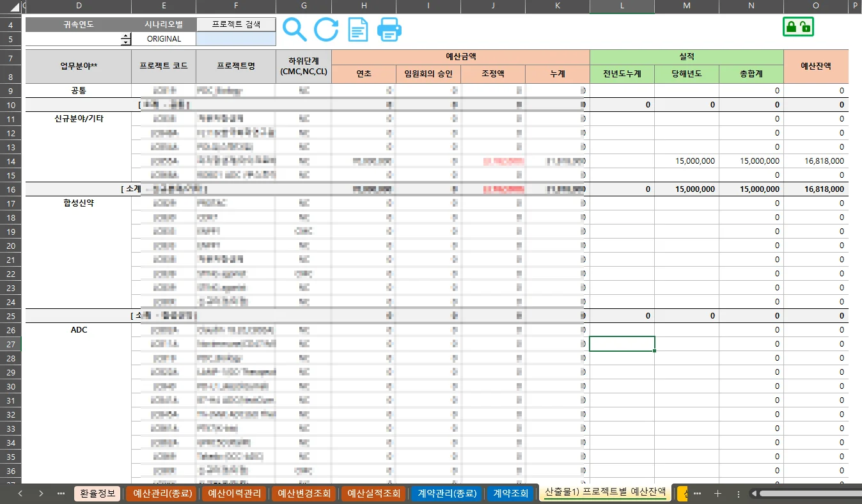Click the ADC category cell
This screenshot has width=862, height=504.
click(x=78, y=330)
